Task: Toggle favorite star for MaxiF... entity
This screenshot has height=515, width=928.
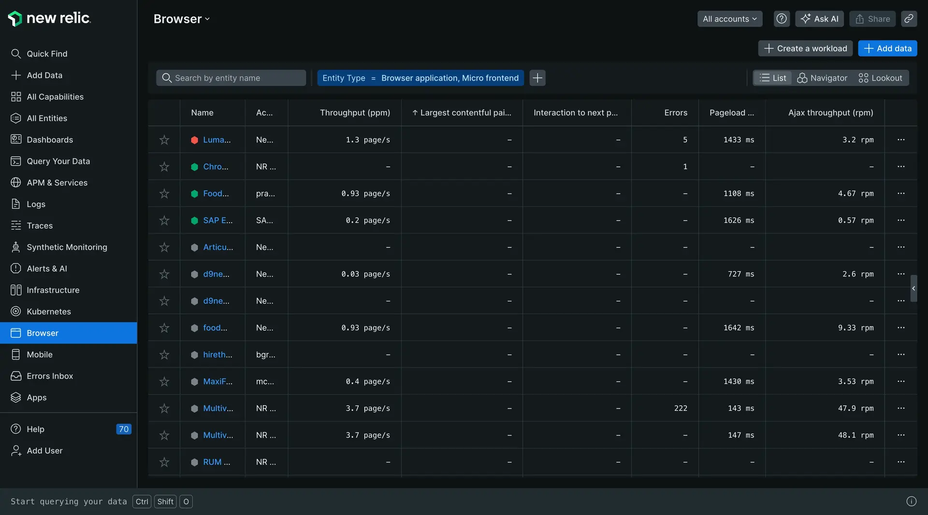Action: (164, 382)
